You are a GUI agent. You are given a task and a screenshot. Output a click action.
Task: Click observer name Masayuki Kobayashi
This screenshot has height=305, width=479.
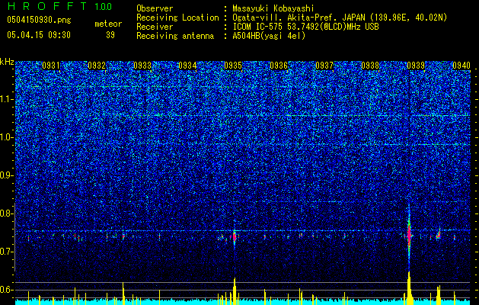pos(273,8)
